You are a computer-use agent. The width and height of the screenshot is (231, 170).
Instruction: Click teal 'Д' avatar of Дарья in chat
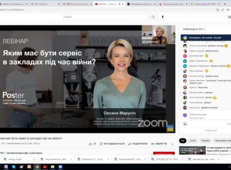(185, 61)
